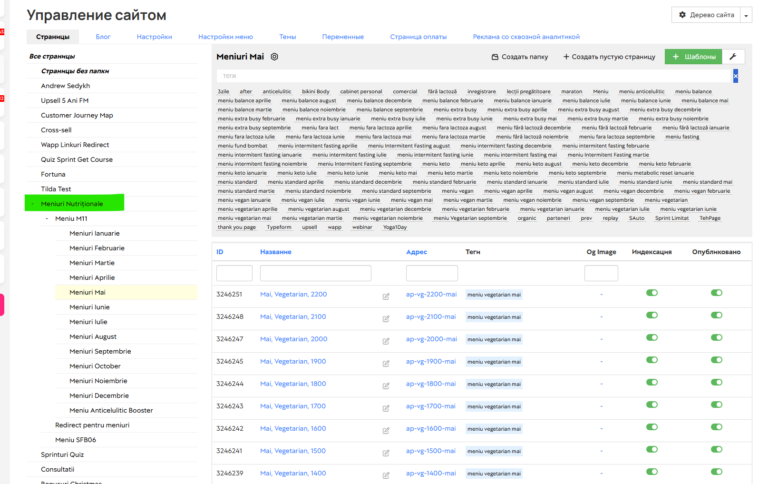Collapse the Meniuri Nutriționale folder
The image size is (759, 484).
click(x=32, y=204)
